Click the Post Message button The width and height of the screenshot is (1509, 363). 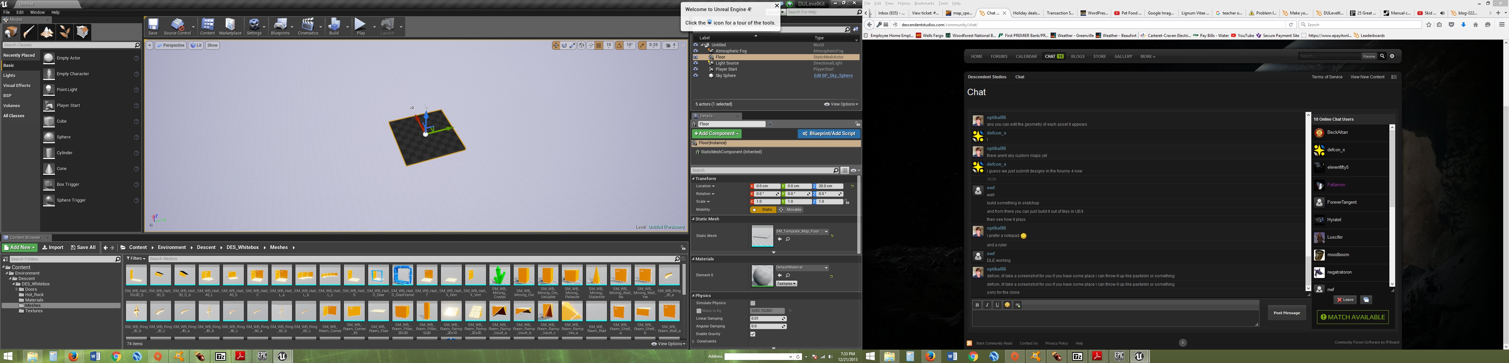(x=1286, y=313)
